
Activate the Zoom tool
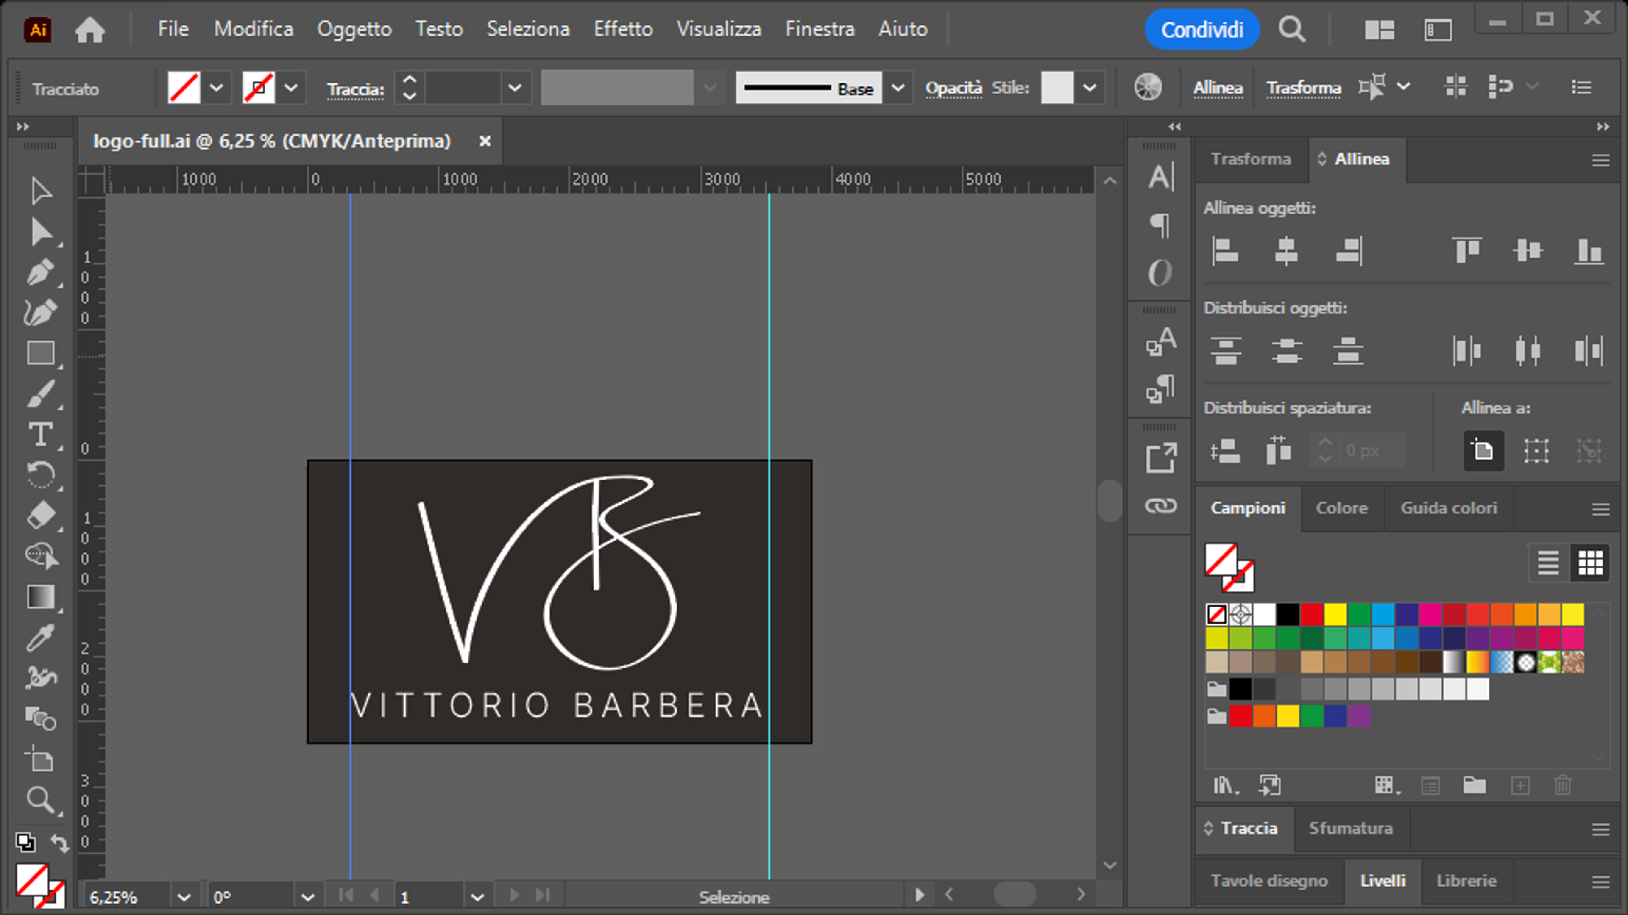click(40, 800)
